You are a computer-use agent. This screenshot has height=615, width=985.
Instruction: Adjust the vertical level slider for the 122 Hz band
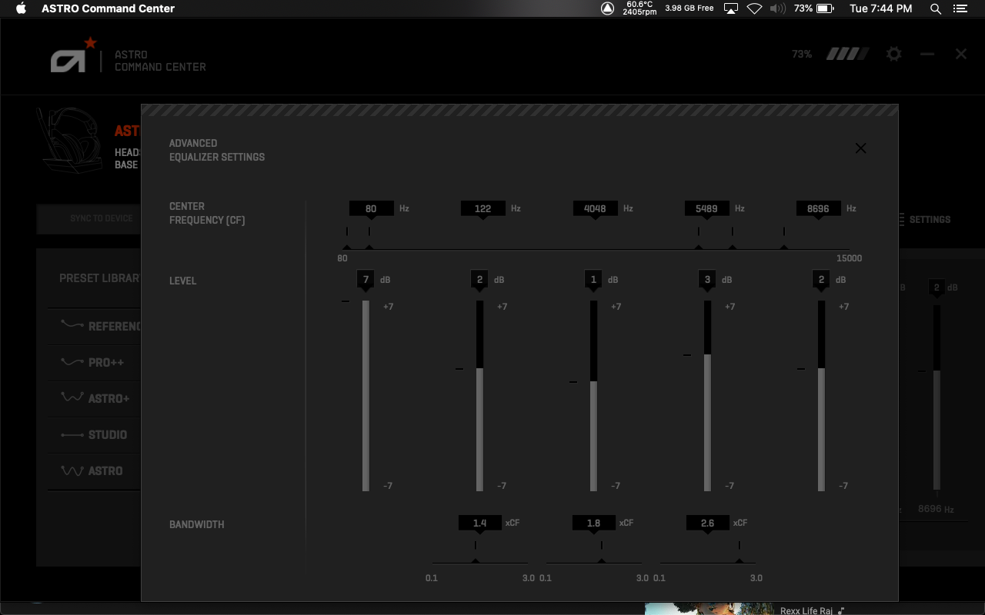click(x=479, y=395)
